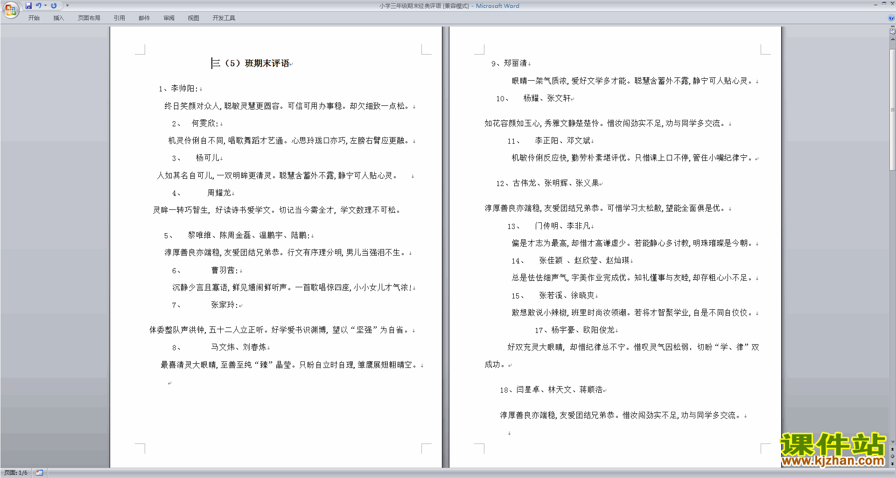Click the sentence starting 如花容颜如玉心
896x478 pixels.
pos(606,124)
